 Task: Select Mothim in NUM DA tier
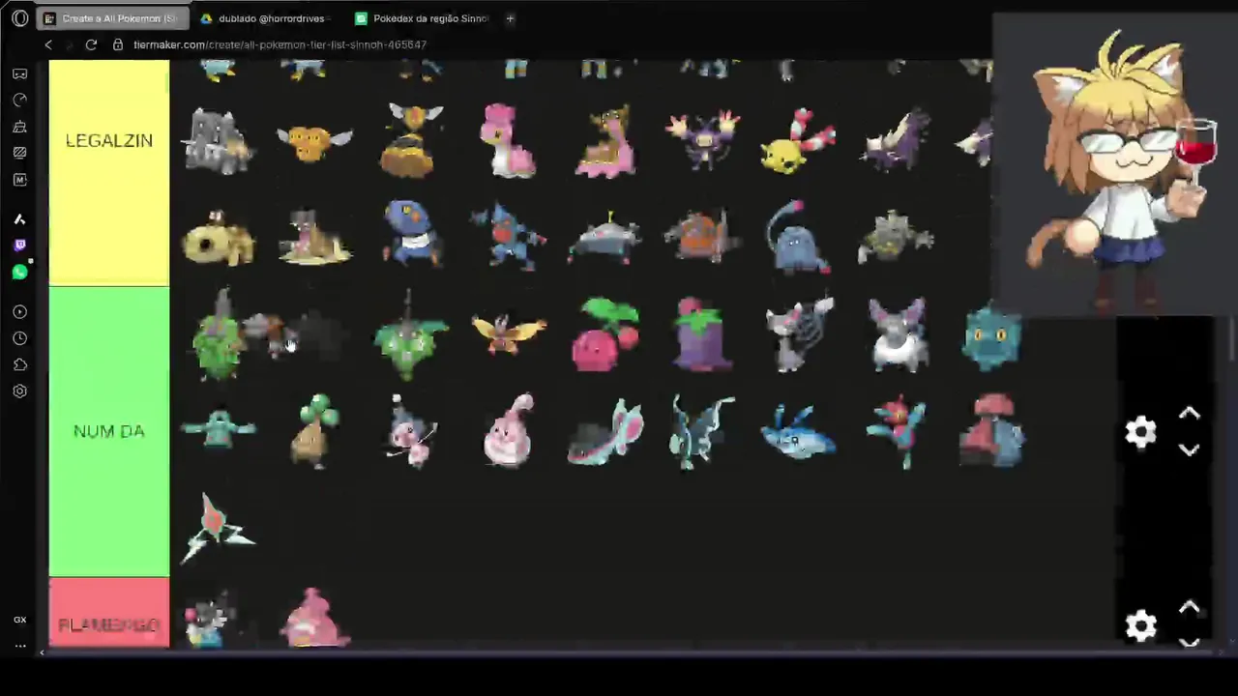pyautogui.click(x=509, y=334)
